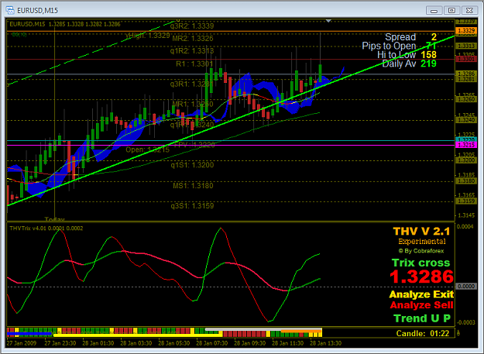This screenshot has height=354, width=484.
Task: Select the Open: 1.3215 label
Action: pyautogui.click(x=148, y=150)
